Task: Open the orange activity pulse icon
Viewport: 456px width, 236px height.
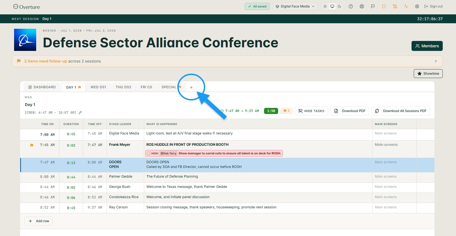Action: (x=406, y=6)
